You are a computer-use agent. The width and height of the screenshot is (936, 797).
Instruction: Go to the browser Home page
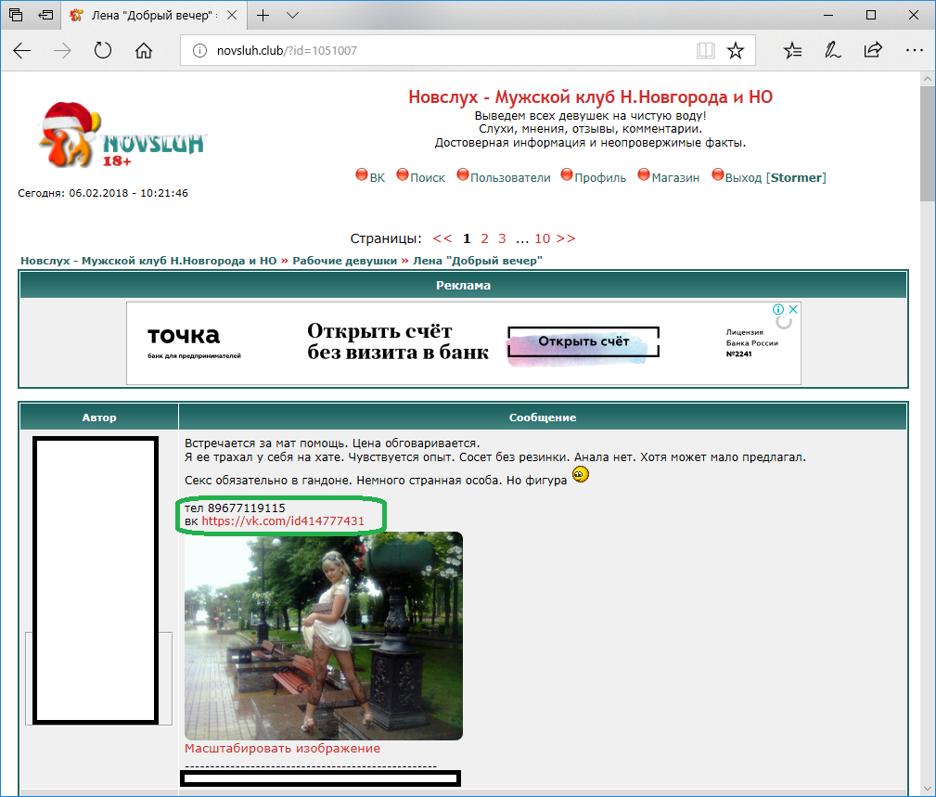143,51
